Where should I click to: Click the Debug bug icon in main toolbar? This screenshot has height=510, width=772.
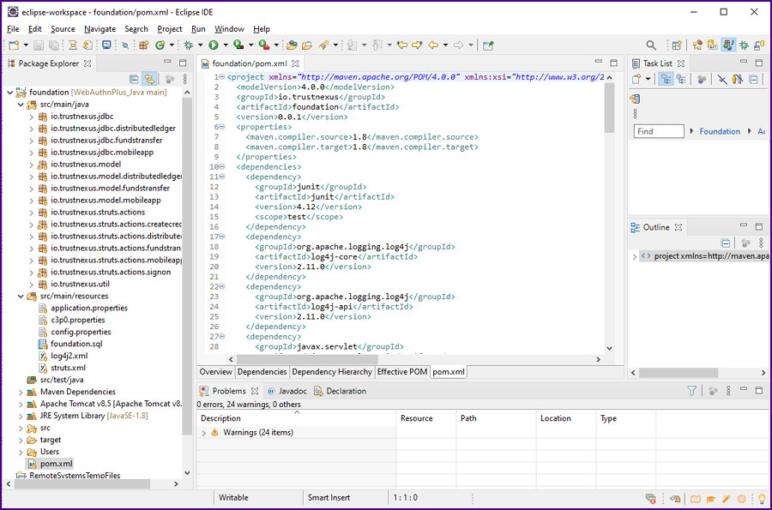click(x=189, y=45)
